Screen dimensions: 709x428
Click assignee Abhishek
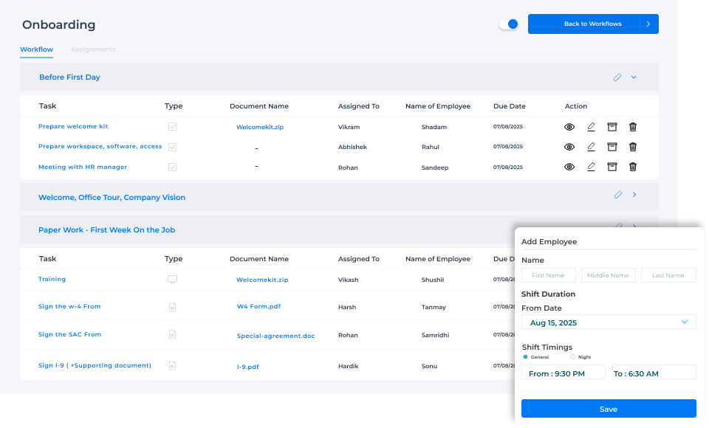click(353, 147)
